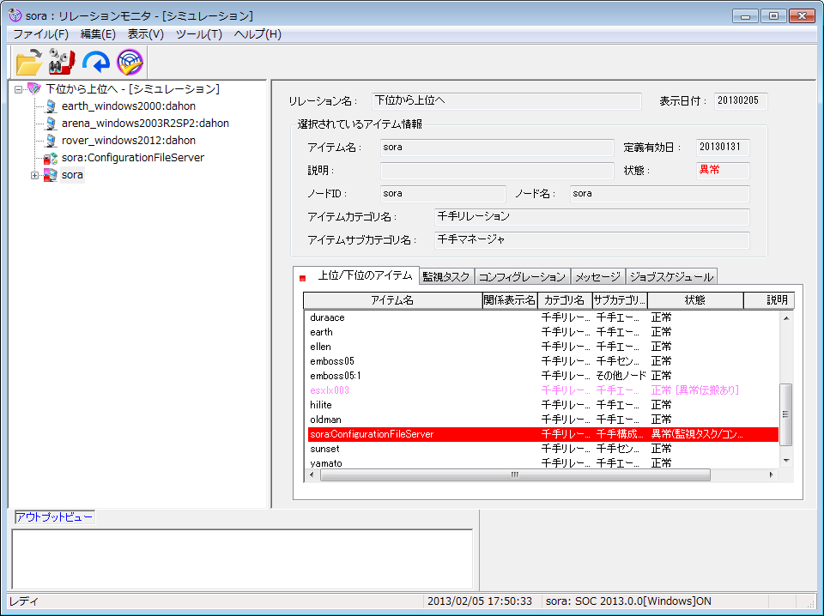
Task: Click the earth_windows2000:dahon computer icon
Action: point(51,106)
